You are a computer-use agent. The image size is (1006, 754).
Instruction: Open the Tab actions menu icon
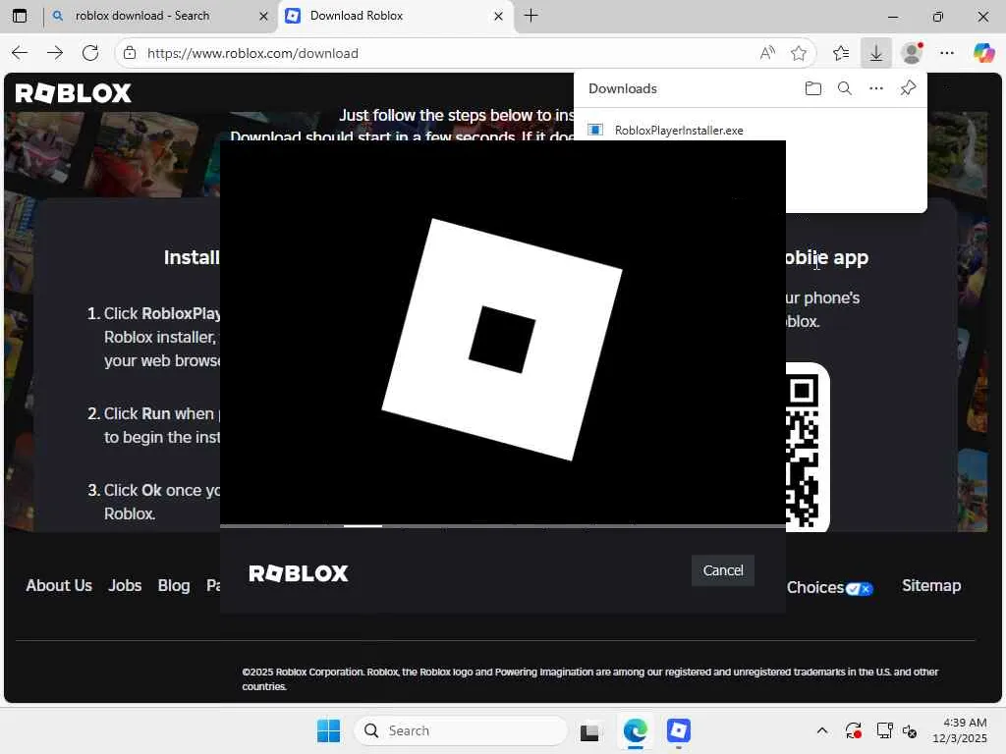point(20,16)
